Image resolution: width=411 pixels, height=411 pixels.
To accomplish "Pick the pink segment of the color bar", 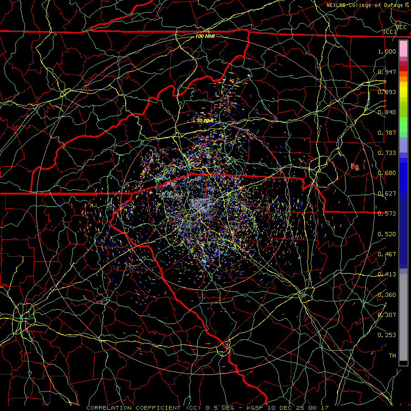I will (403, 49).
